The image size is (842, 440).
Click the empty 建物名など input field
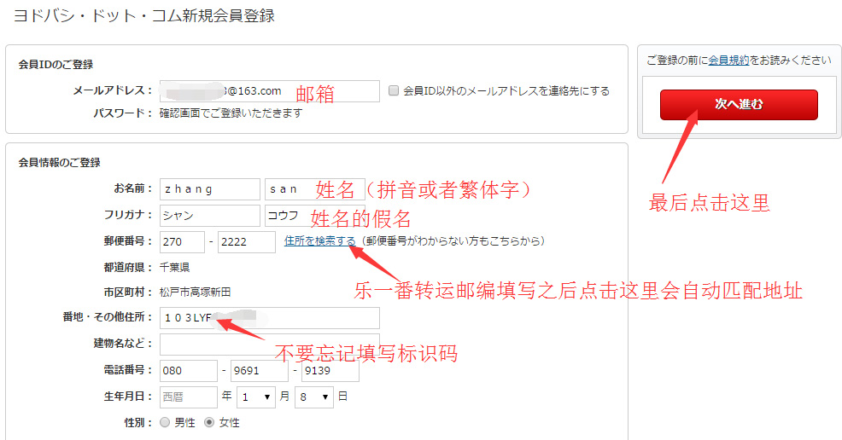270,344
